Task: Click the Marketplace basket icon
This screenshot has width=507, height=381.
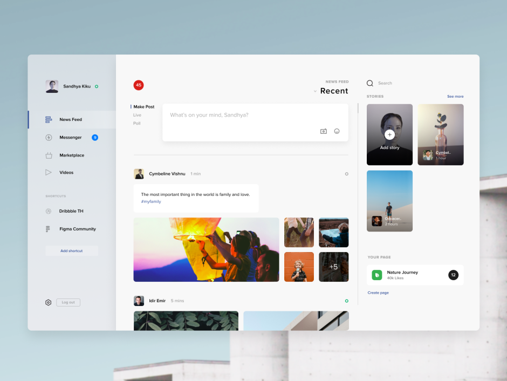Action: point(49,155)
